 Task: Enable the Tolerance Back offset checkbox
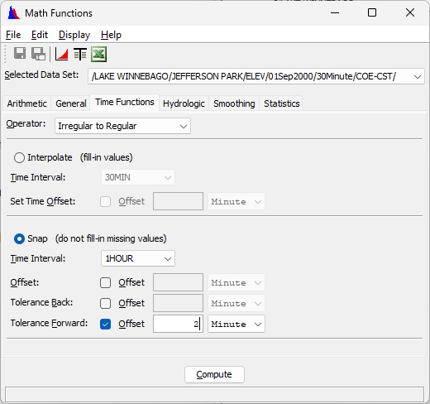click(105, 303)
